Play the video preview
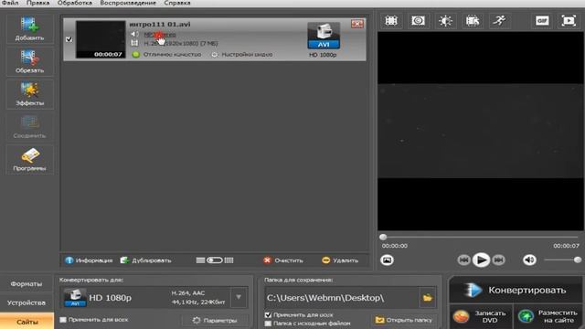This screenshot has width=585, height=329. pos(481,260)
